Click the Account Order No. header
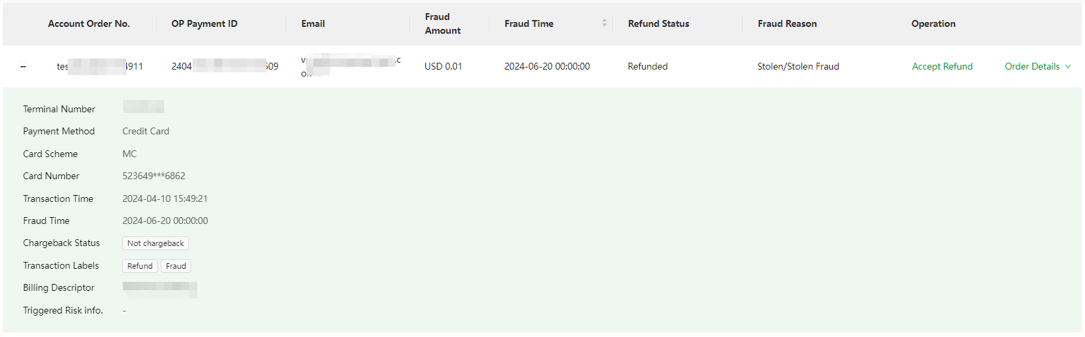The image size is (1085, 337). (x=89, y=23)
